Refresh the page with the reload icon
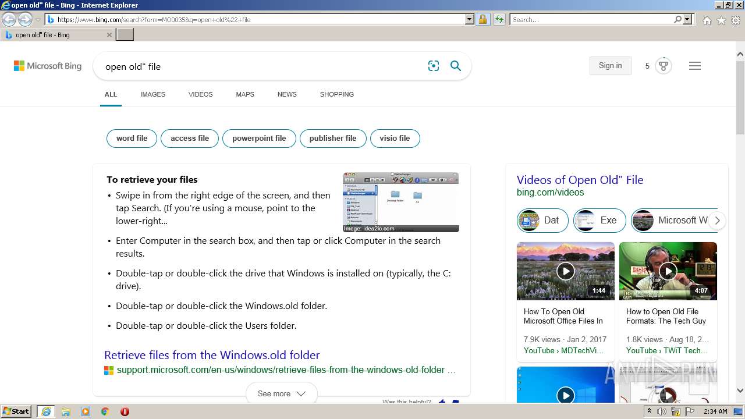Screen dimensions: 745x419 (x=499, y=19)
